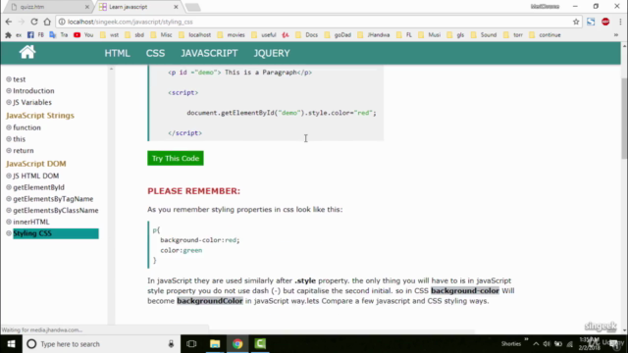Image resolution: width=628 pixels, height=353 pixels.
Task: Open the JAVASCRIPT menu item
Action: click(x=209, y=53)
